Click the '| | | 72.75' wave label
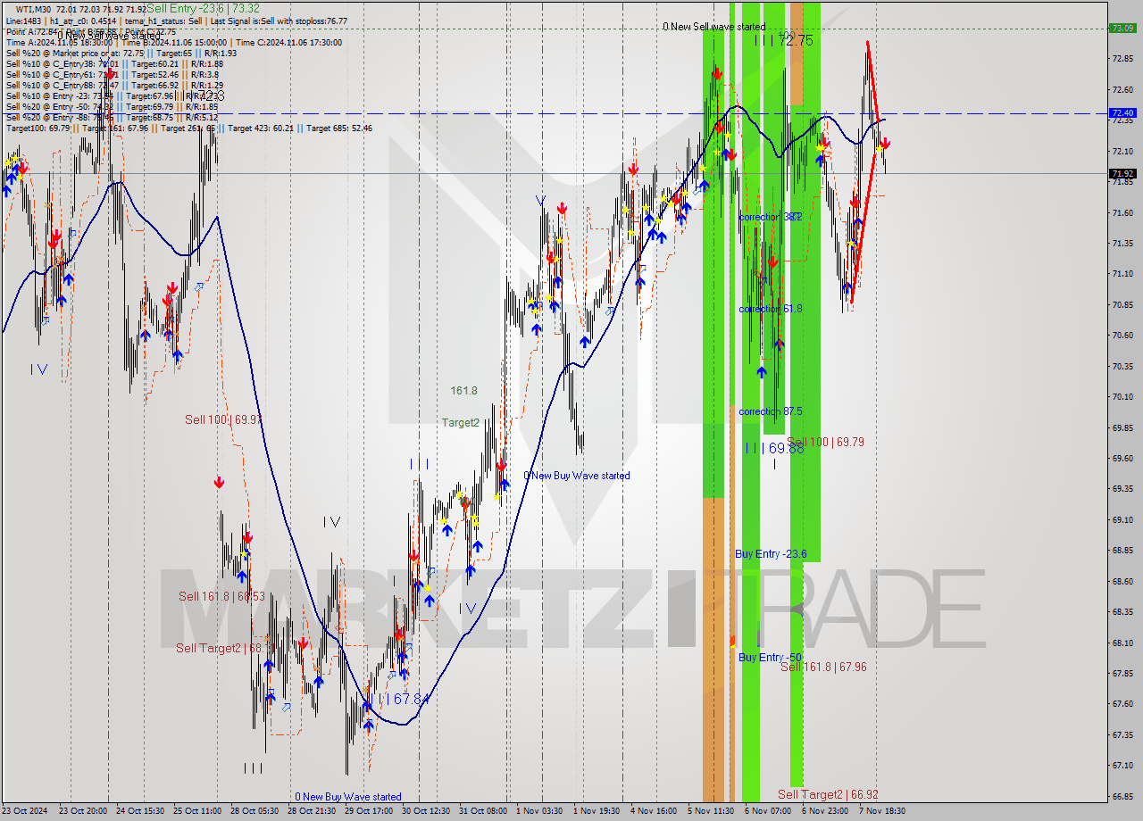 coord(783,40)
